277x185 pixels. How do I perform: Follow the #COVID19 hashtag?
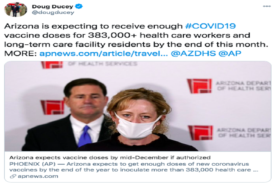[x=211, y=26]
